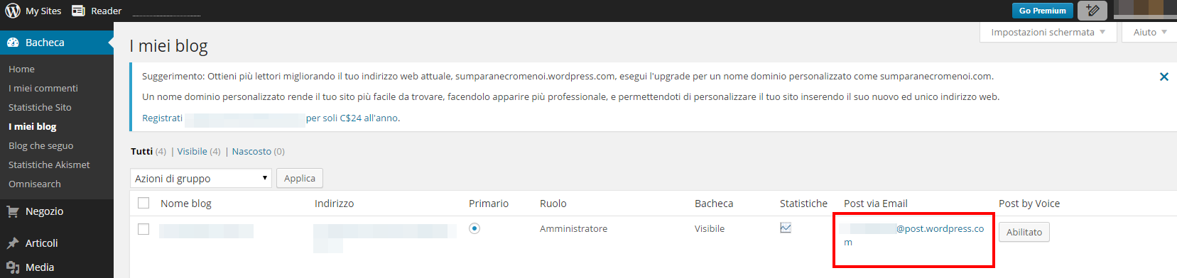The image size is (1177, 278).
Task: Go to Home in the sidebar
Action: (21, 69)
